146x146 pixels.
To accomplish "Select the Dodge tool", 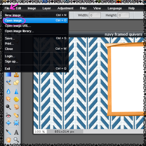I will 8,107.
